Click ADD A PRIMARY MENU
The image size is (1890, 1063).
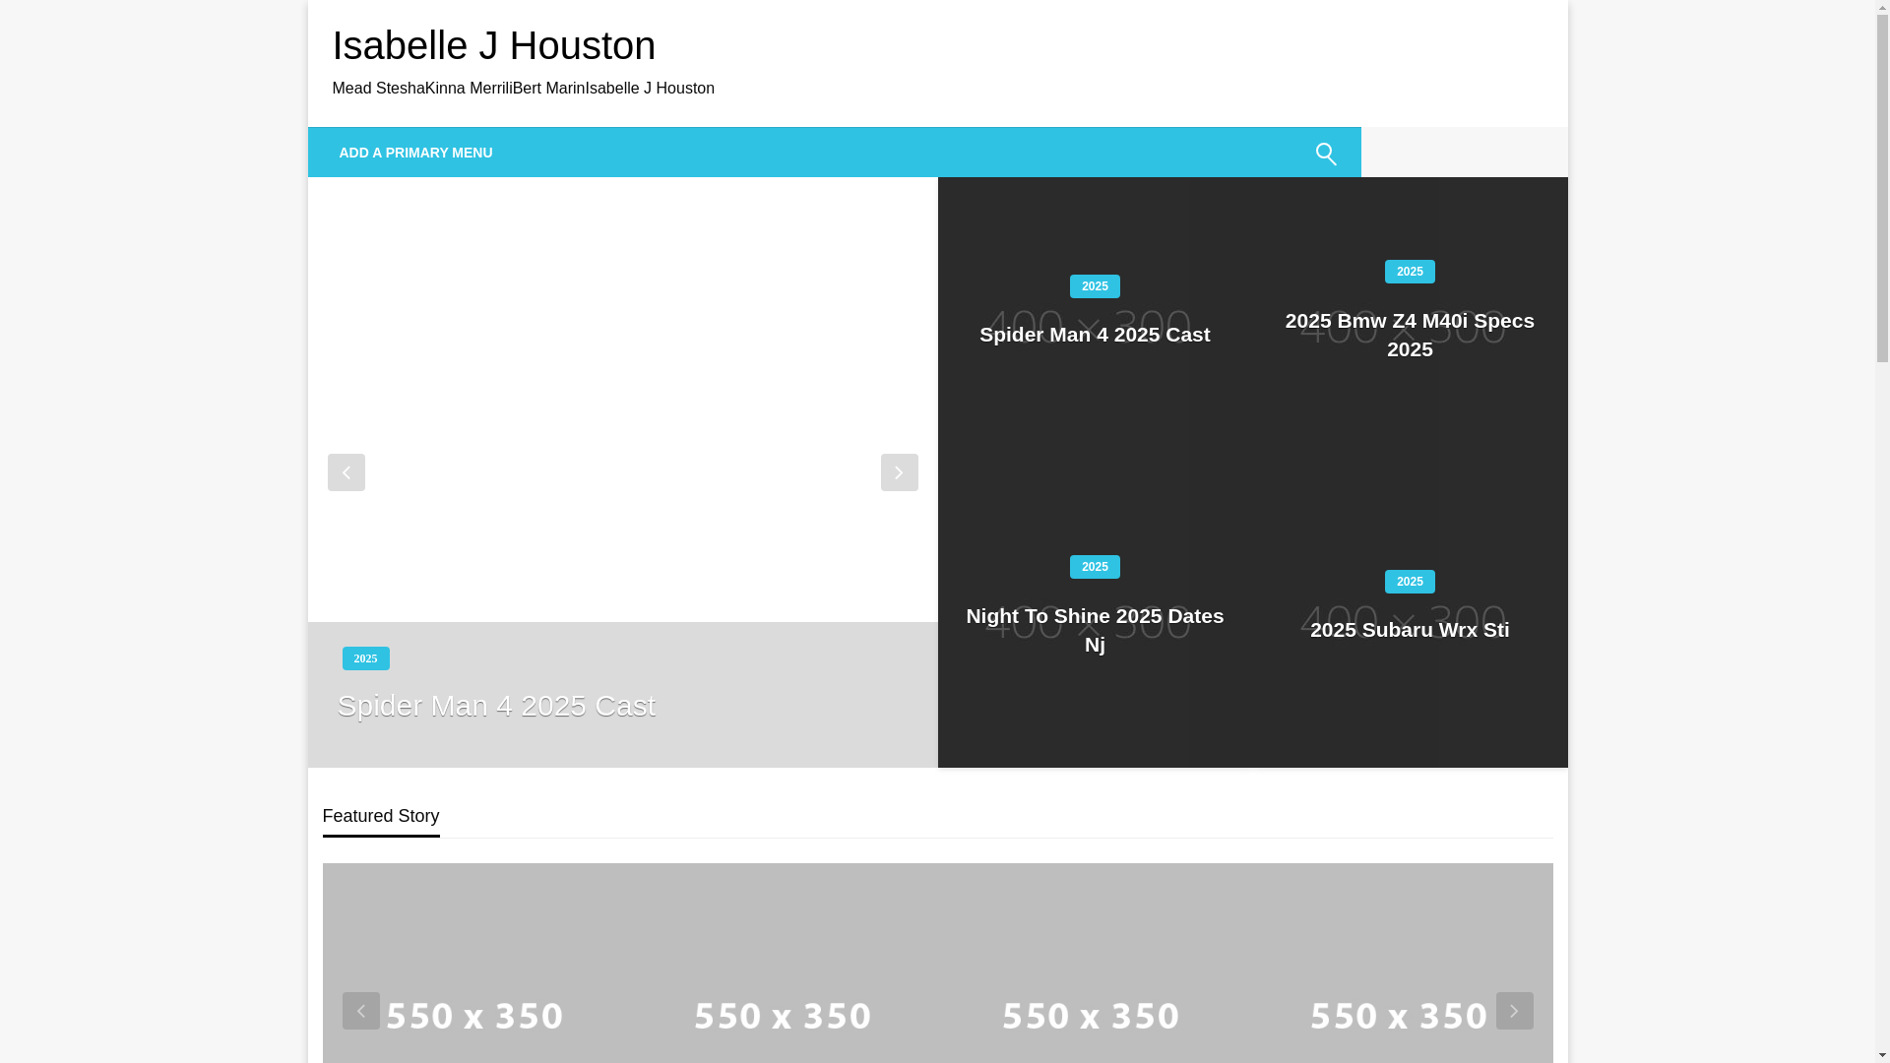(x=415, y=153)
